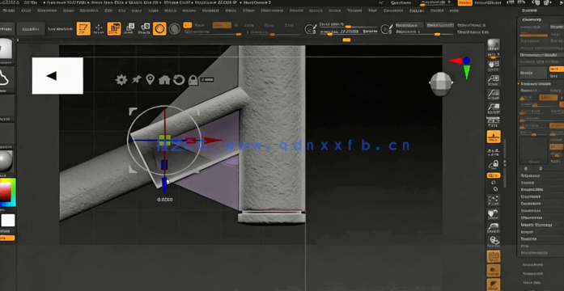Click the QuickSave button in title bar
Screen dimensions: 564x291
[401, 2]
